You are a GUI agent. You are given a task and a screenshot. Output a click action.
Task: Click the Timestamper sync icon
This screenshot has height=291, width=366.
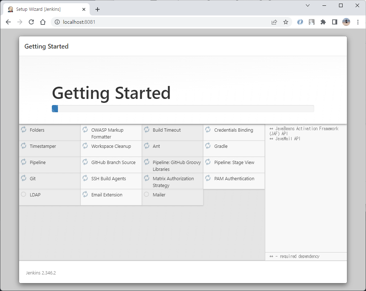[24, 146]
